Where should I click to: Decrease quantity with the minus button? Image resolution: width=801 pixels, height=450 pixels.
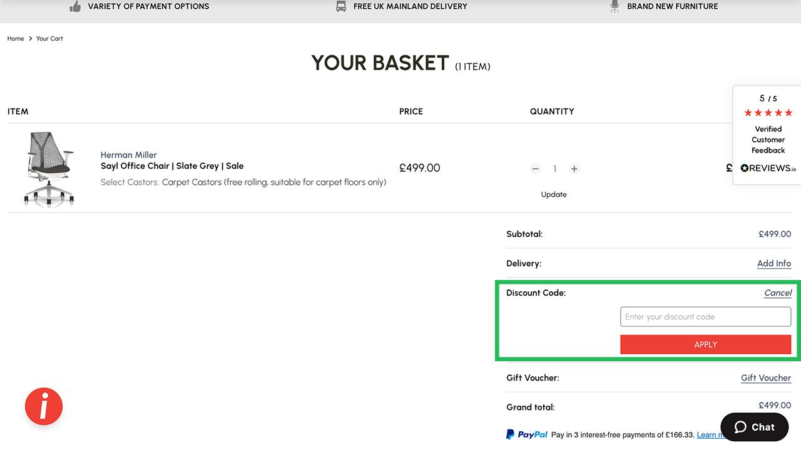coord(535,169)
